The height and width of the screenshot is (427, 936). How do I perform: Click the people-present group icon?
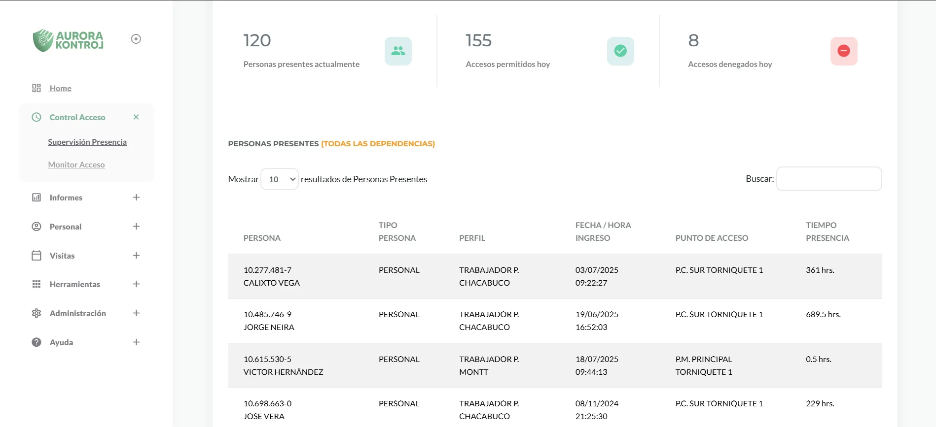click(398, 51)
